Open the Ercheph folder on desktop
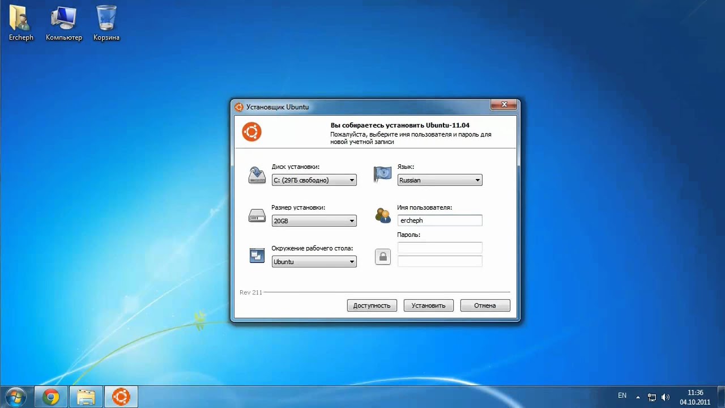The height and width of the screenshot is (408, 725). click(x=21, y=23)
